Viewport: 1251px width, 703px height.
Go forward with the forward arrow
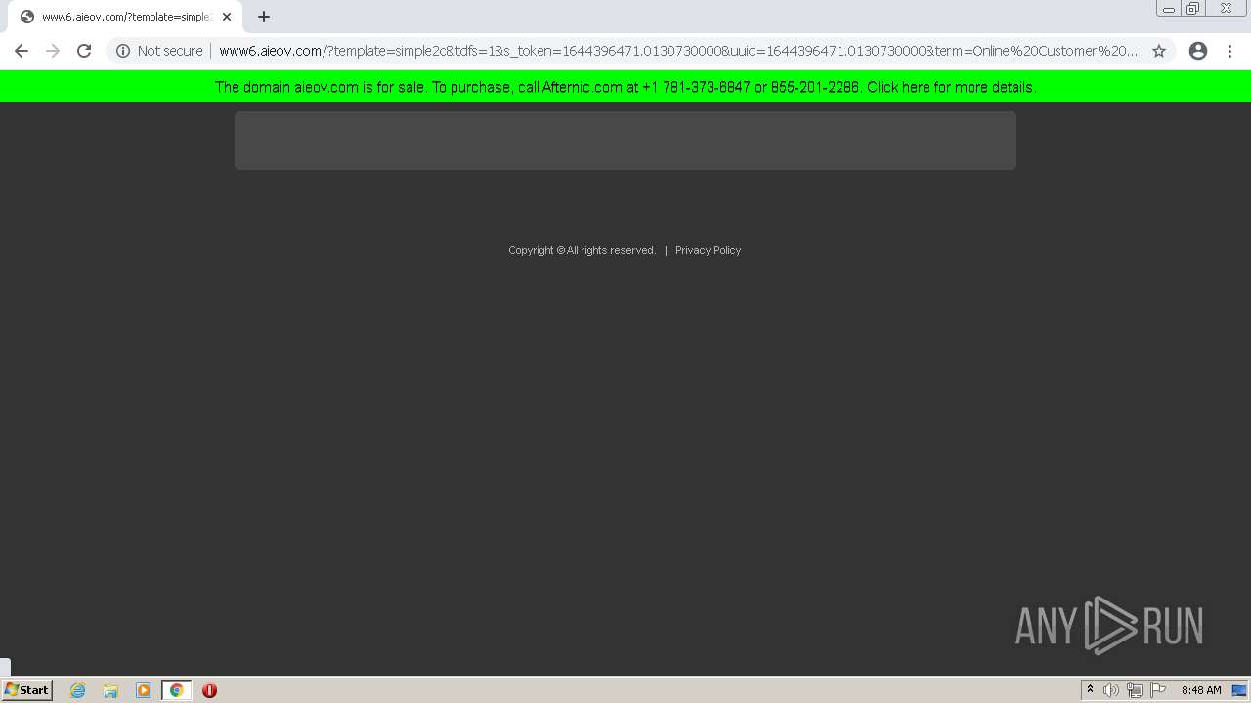tap(53, 51)
